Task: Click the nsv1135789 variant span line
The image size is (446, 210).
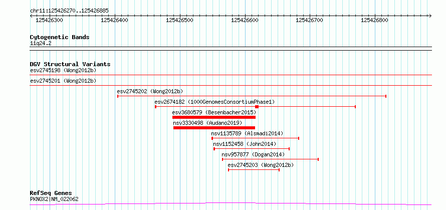Action: 256,138
